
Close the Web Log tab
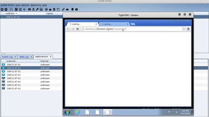[x=31, y=57]
